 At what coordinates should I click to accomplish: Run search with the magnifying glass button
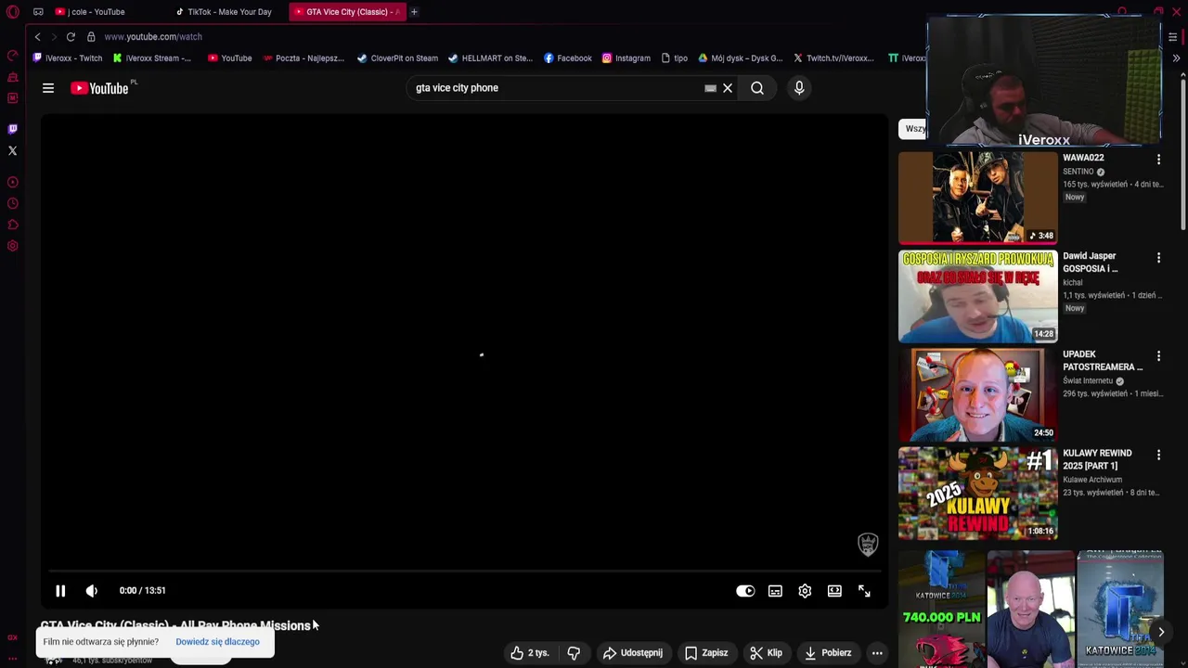pyautogui.click(x=757, y=88)
